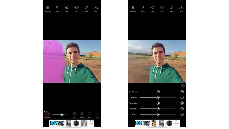The height and width of the screenshot is (129, 229).
Task: Click the Contrast slider handle
Action: coord(158,98)
